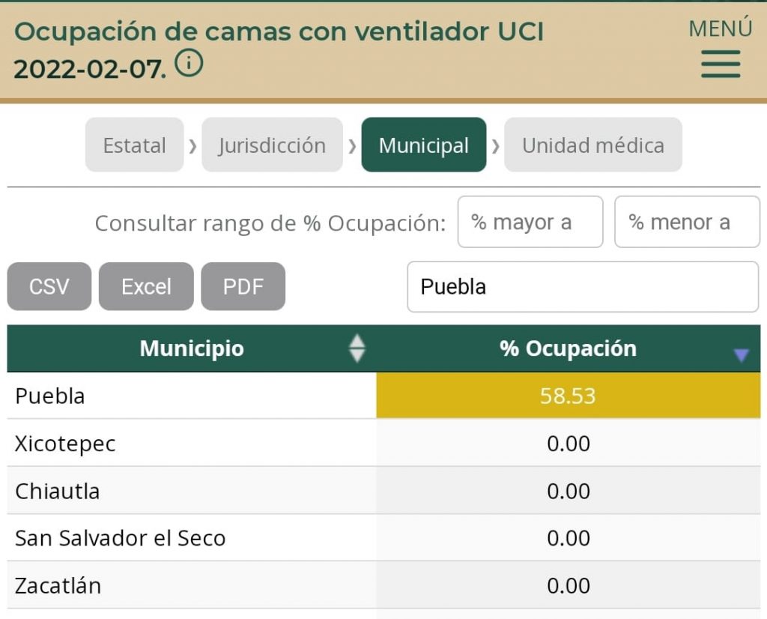Export the data to Excel

[x=145, y=286]
